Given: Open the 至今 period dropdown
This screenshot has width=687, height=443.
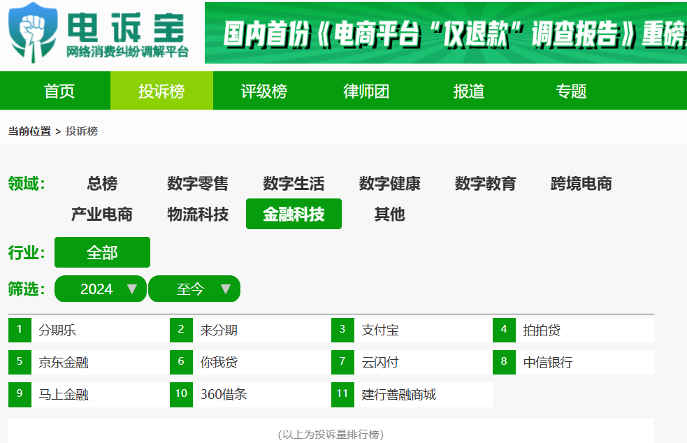Looking at the screenshot, I should click(194, 289).
